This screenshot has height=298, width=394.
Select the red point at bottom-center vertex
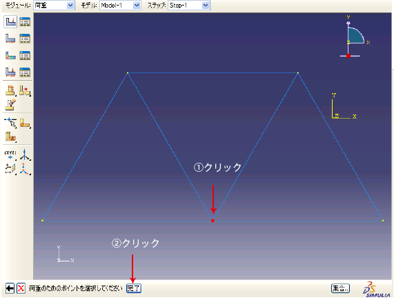(x=213, y=221)
